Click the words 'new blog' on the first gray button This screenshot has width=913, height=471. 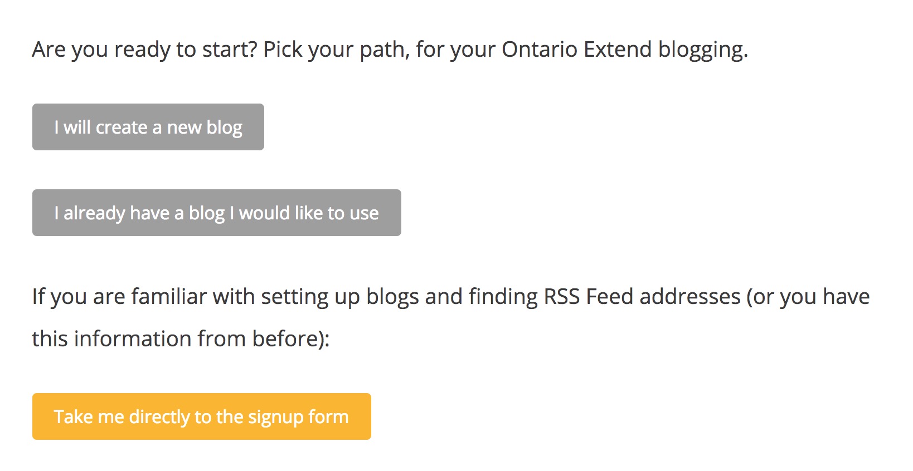click(205, 127)
